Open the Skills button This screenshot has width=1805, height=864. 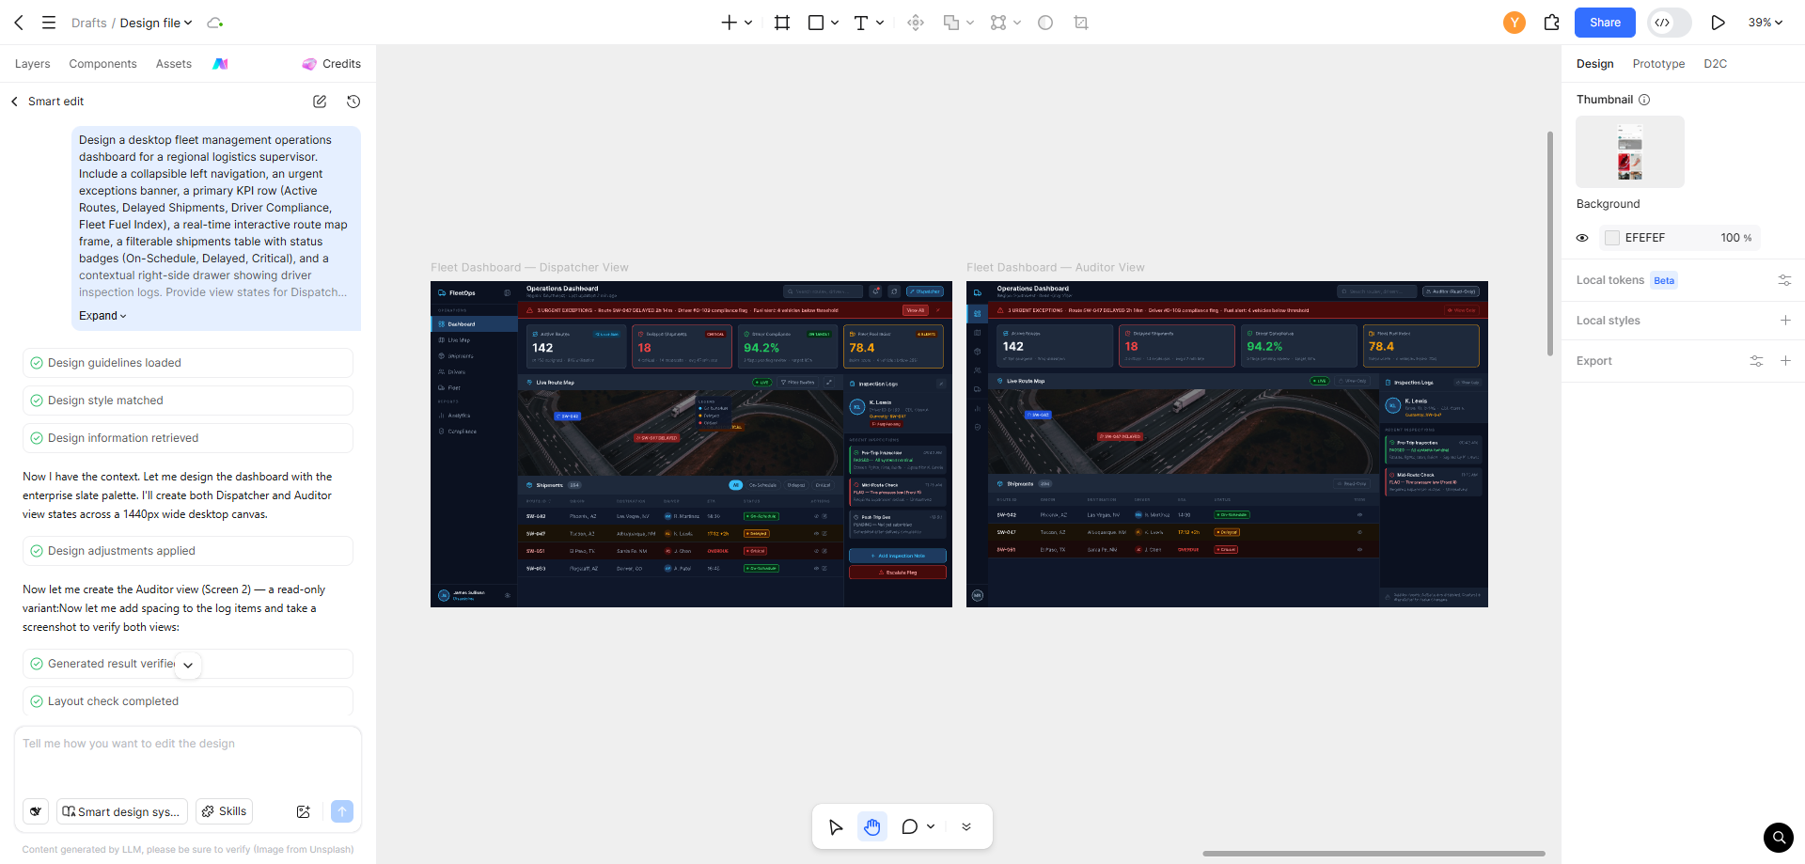coord(225,811)
